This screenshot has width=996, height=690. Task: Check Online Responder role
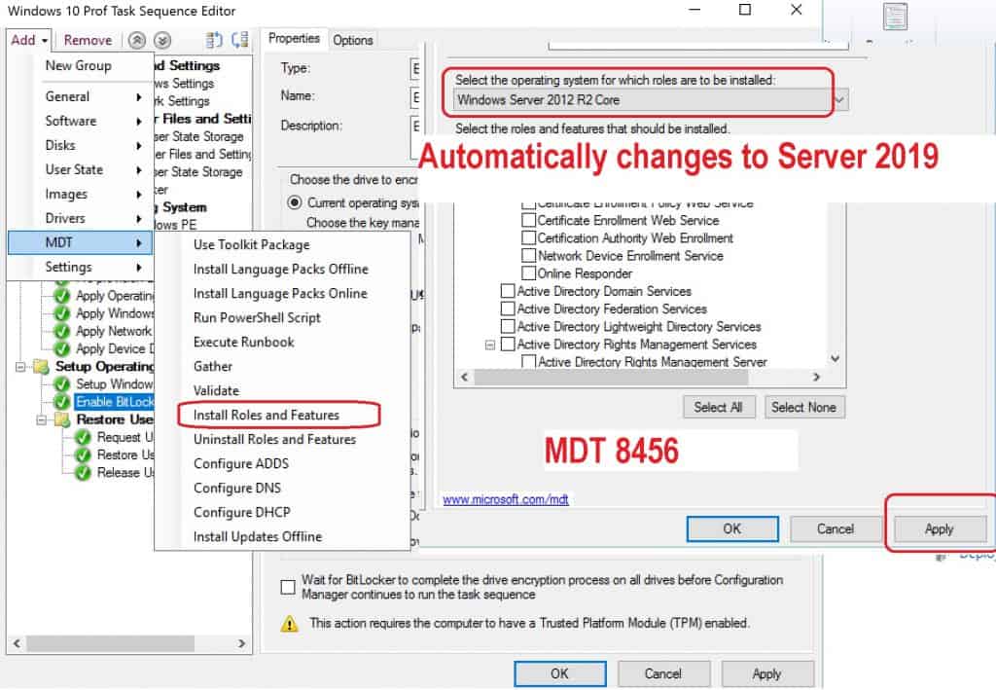tap(528, 273)
